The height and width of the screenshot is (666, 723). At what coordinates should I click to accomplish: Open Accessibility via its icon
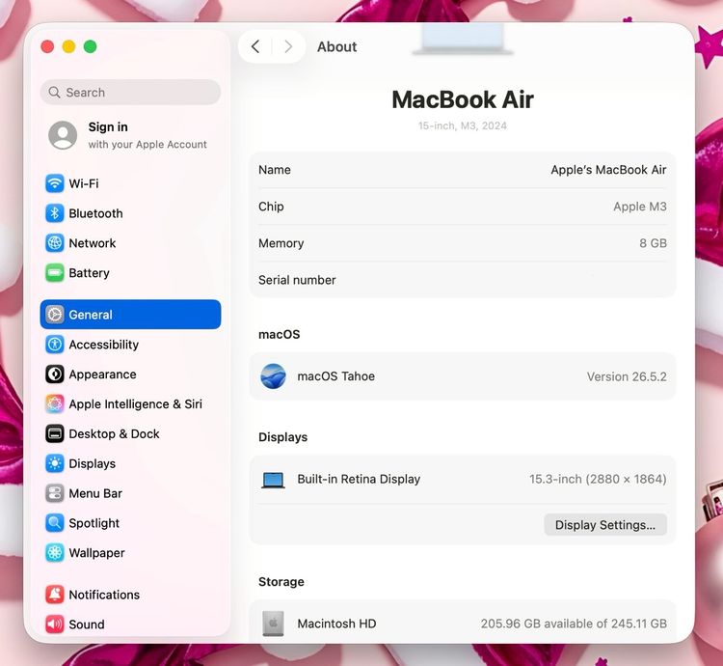coord(54,345)
